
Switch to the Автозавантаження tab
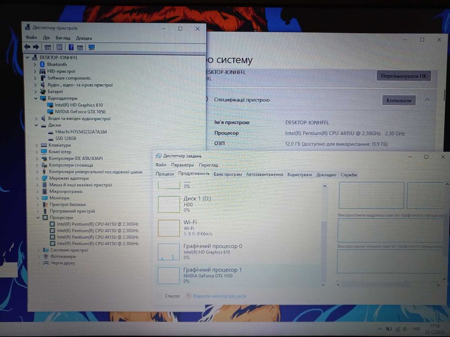tap(264, 174)
